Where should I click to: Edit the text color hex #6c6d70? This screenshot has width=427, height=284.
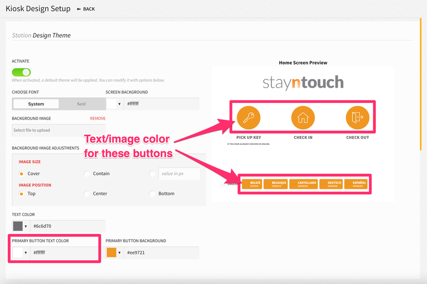coord(68,226)
